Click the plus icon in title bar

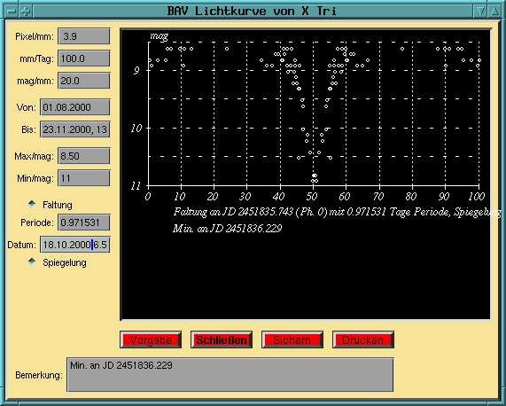(x=25, y=12)
